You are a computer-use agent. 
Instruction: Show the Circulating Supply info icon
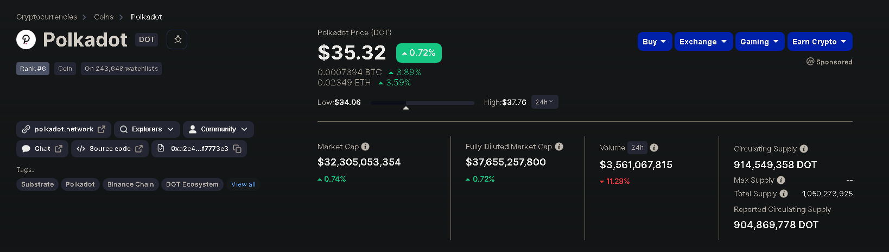804,149
